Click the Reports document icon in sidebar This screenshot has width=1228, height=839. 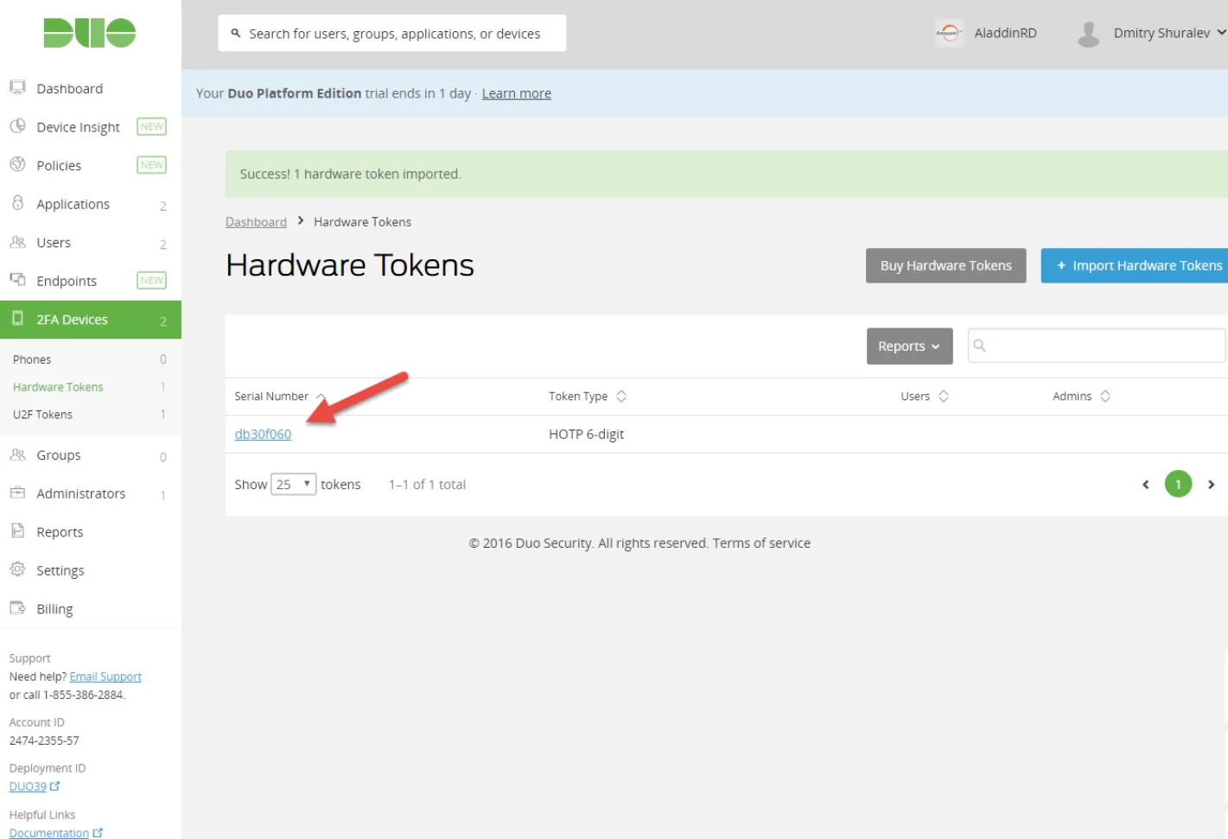click(x=17, y=531)
